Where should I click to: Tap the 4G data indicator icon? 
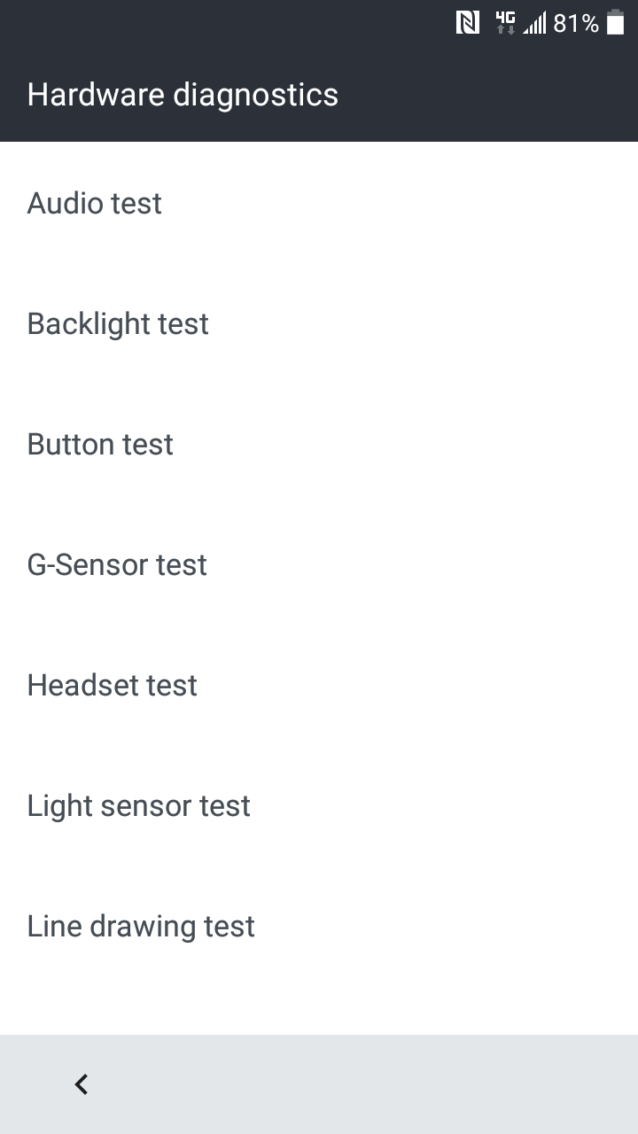click(x=505, y=23)
